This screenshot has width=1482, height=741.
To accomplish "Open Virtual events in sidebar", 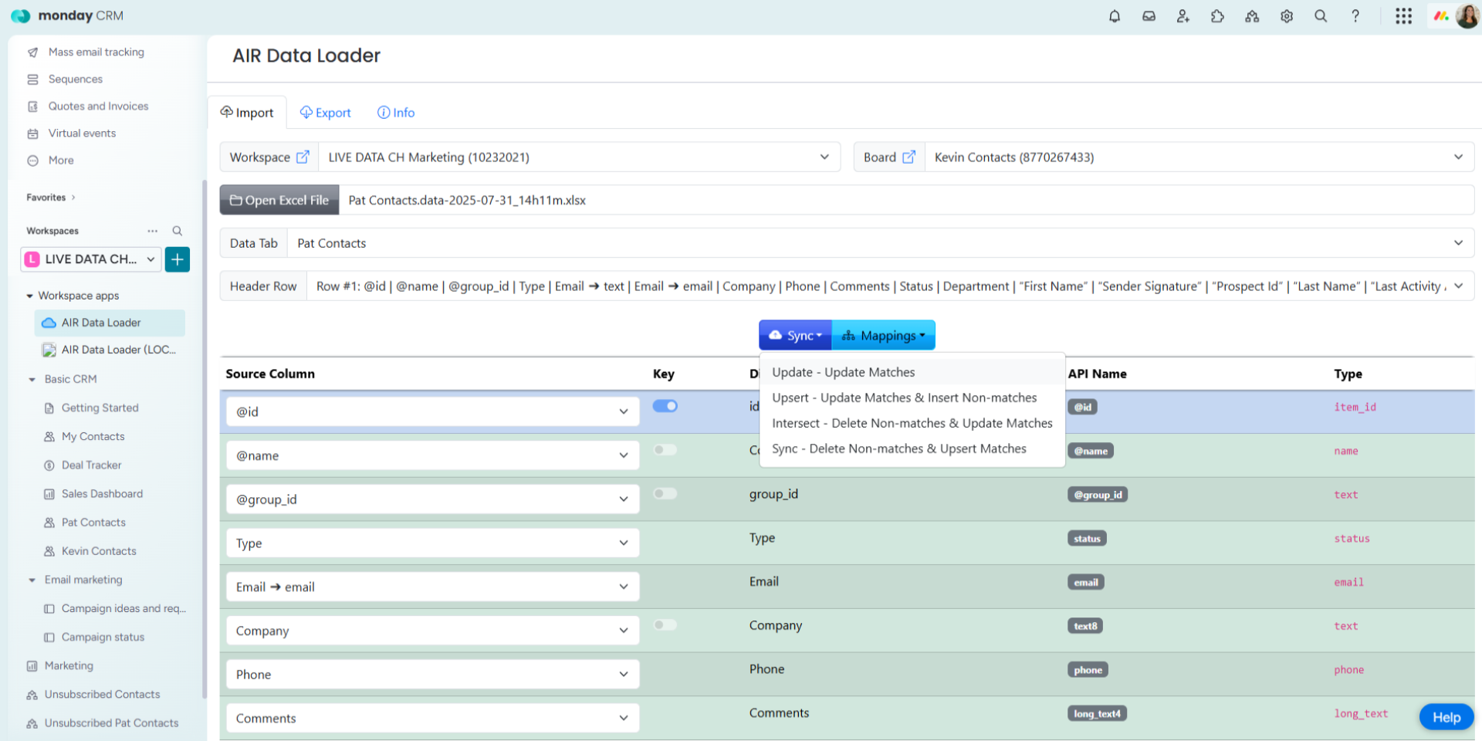I will point(82,133).
